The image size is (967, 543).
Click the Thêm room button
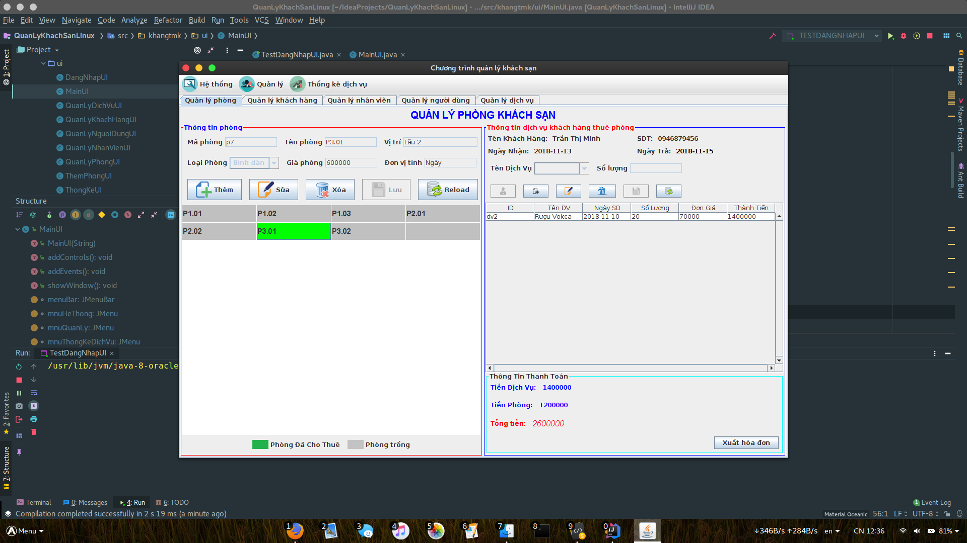(x=215, y=190)
